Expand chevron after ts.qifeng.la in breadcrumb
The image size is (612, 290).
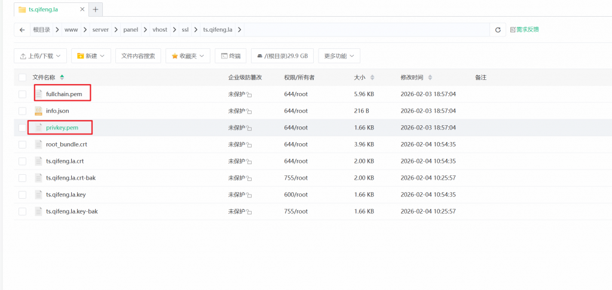pyautogui.click(x=239, y=30)
